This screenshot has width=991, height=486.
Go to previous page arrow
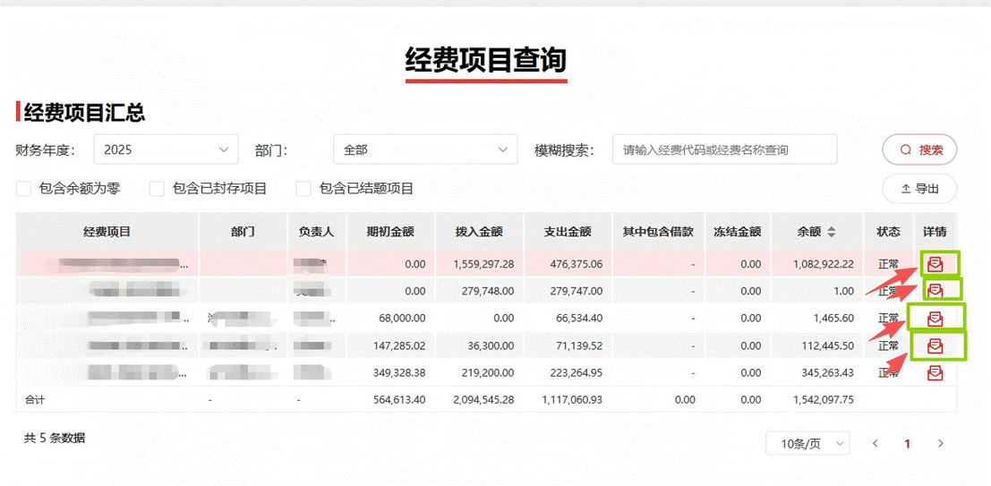click(876, 443)
